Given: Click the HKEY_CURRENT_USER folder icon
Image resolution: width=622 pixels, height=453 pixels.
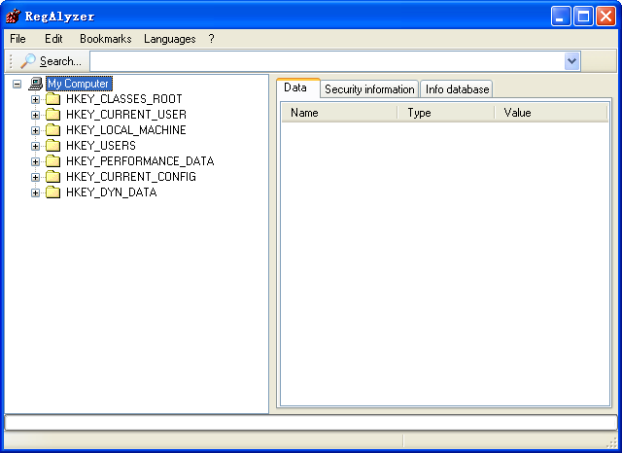Looking at the screenshot, I should point(52,115).
